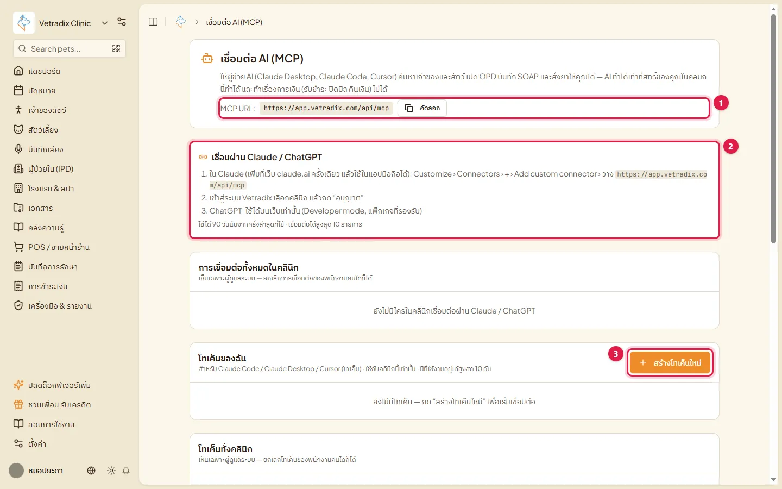Click the Vetradix Clinic logo icon

[x=24, y=23]
